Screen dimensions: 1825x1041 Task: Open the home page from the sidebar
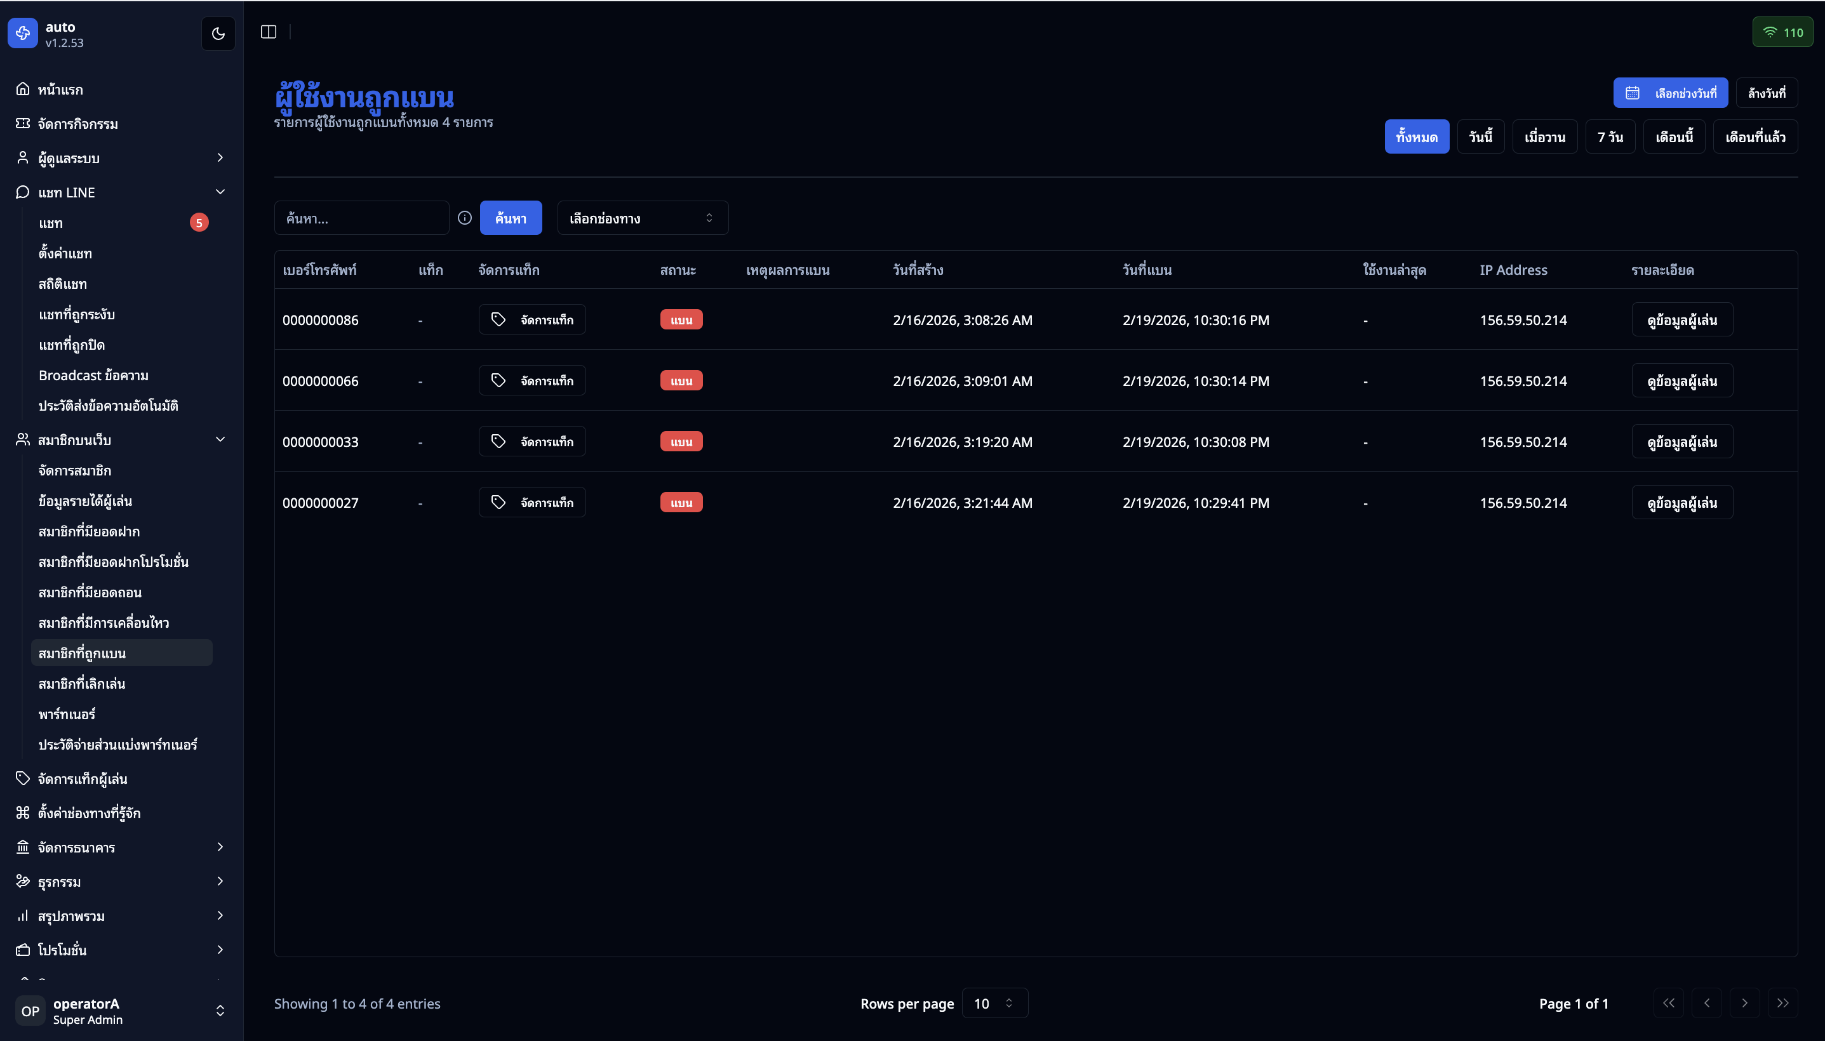[x=60, y=90]
